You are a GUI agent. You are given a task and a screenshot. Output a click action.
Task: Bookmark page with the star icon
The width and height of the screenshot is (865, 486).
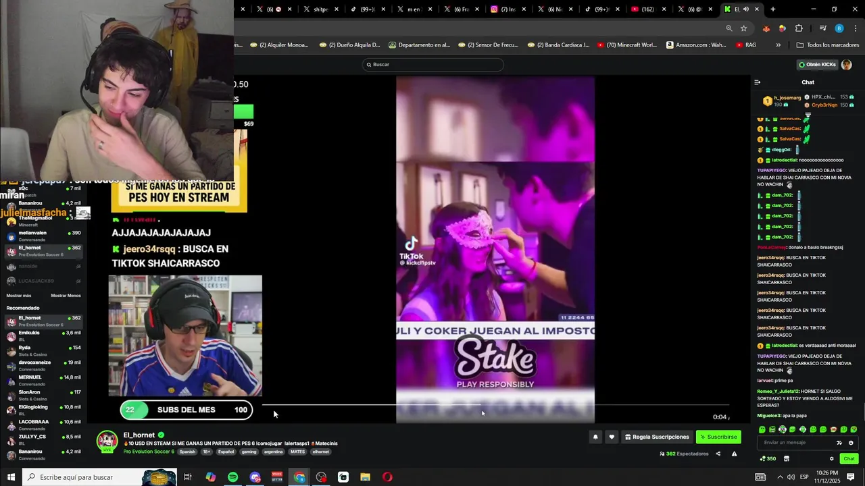click(744, 28)
